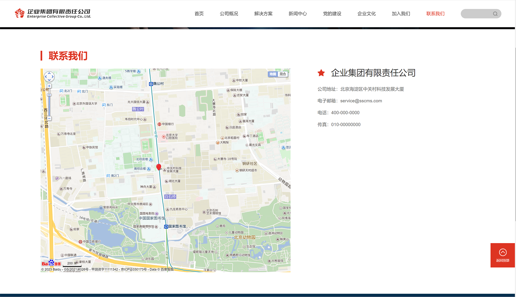Open the 解决方案 navigation menu
Image resolution: width=516 pixels, height=297 pixels.
(x=263, y=14)
